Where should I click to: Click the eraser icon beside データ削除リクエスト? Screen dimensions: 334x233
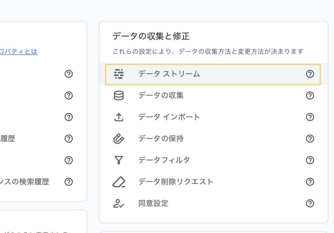(x=119, y=182)
